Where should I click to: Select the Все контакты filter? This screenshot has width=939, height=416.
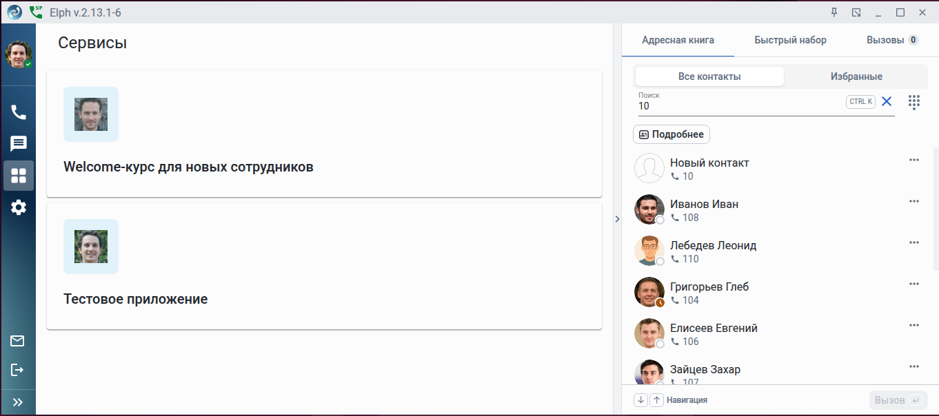coord(709,76)
